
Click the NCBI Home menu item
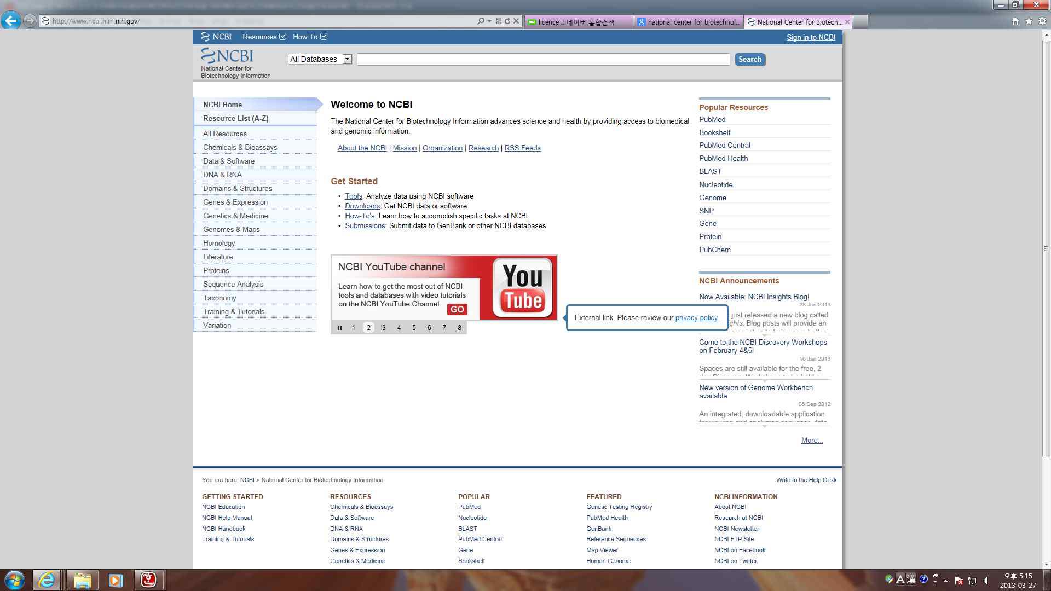click(x=222, y=105)
